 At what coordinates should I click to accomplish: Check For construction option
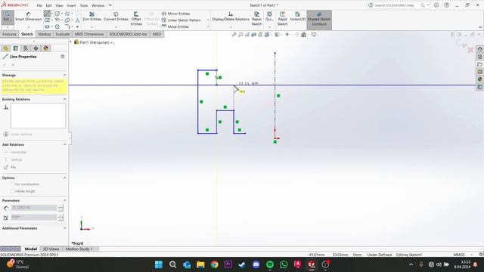coord(12,184)
